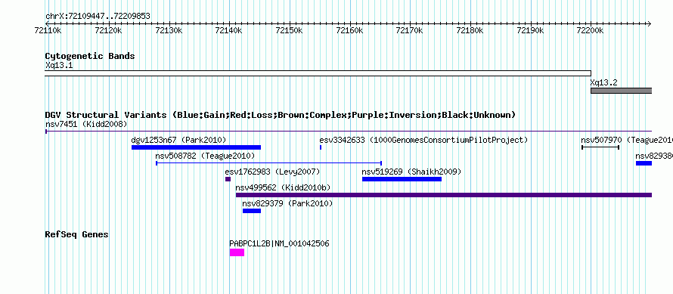Click the PABPC1L2B|NM_001042506 gene label
Screen dimensions: 673x294
[280, 244]
